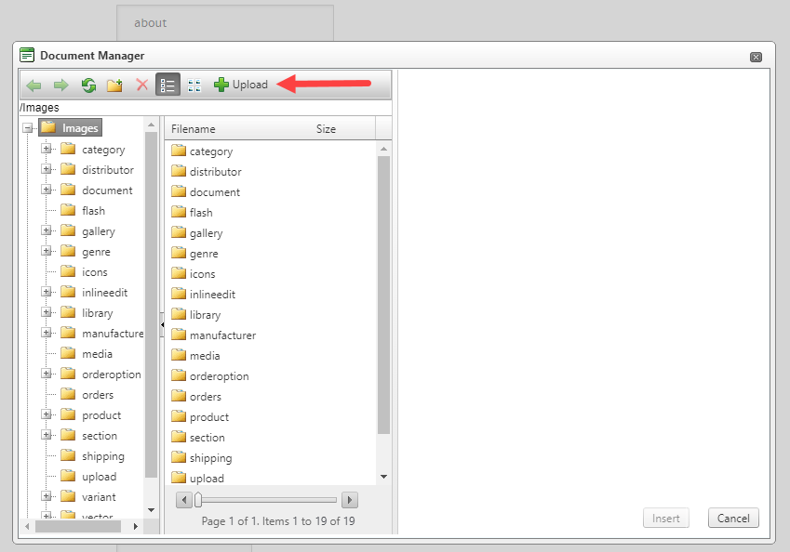
Task: Switch to thumbnail grid view
Action: click(x=194, y=85)
